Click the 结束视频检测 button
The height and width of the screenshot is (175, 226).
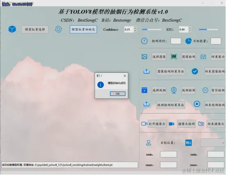[x=215, y=105]
